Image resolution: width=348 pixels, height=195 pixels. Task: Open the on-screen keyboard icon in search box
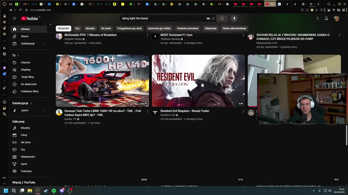208,18
